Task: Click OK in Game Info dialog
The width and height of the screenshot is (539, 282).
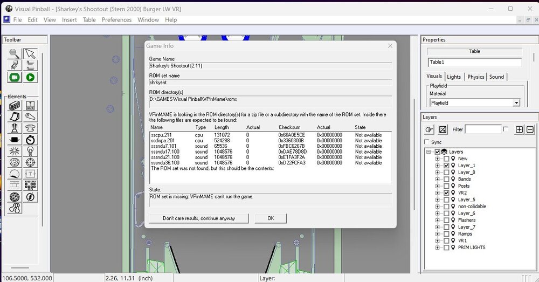Action: point(271,218)
